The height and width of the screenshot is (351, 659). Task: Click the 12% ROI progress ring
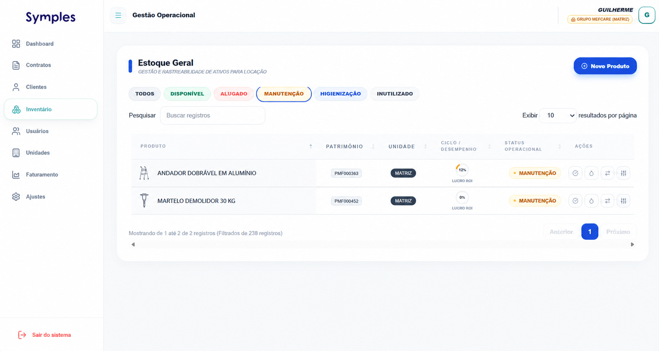pyautogui.click(x=462, y=170)
